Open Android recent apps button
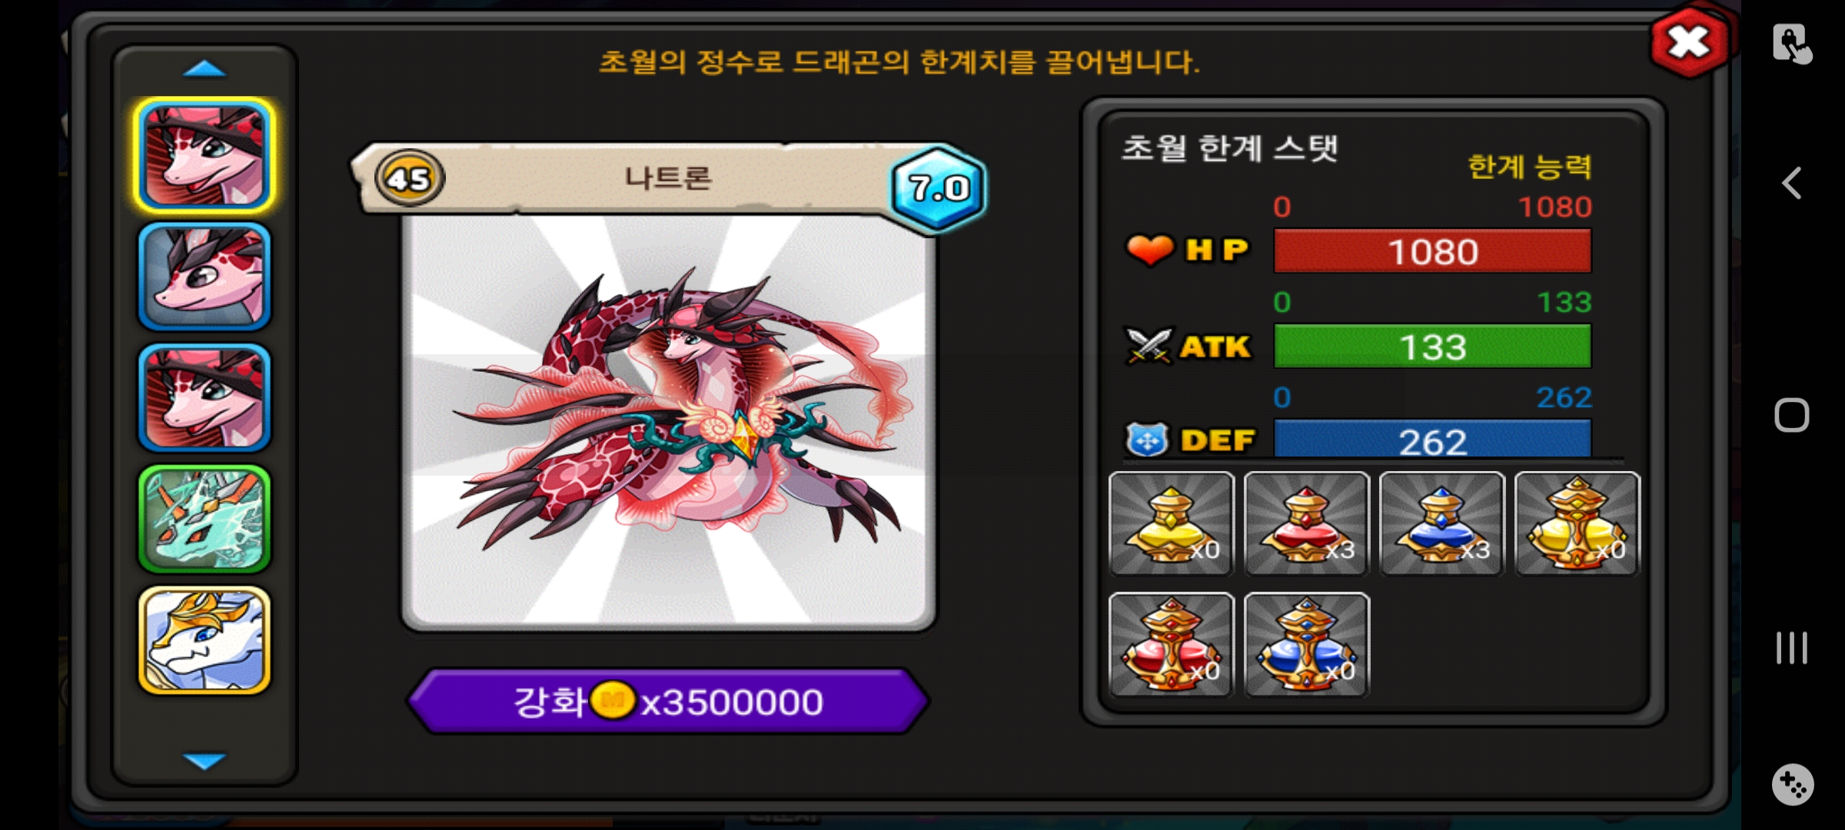 [x=1791, y=648]
